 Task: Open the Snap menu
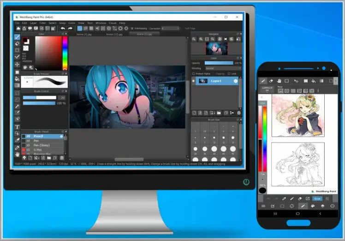coord(62,23)
